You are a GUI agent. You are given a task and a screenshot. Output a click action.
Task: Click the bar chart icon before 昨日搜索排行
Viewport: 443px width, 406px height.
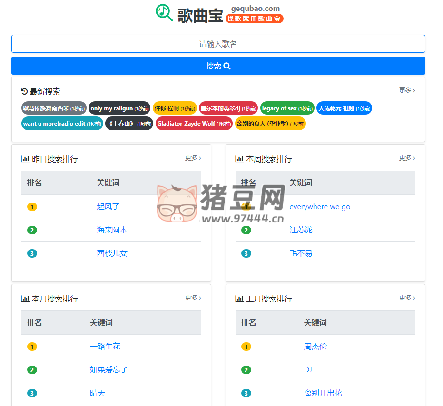26,158
